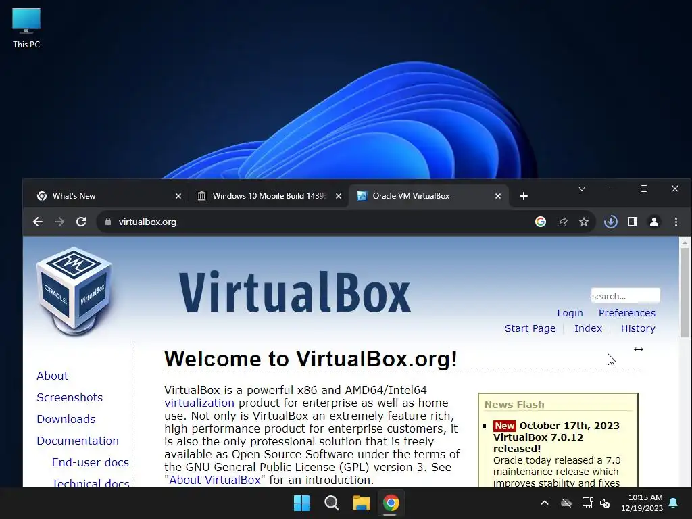Click the Google icon in address bar
Screen dimensions: 692x519
pos(540,222)
